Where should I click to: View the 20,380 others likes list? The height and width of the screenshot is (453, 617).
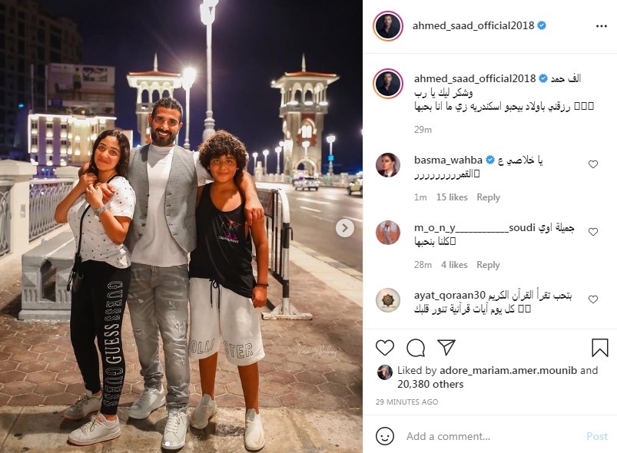(430, 384)
